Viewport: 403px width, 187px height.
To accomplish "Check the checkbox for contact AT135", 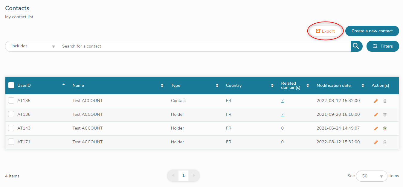I will (11, 101).
